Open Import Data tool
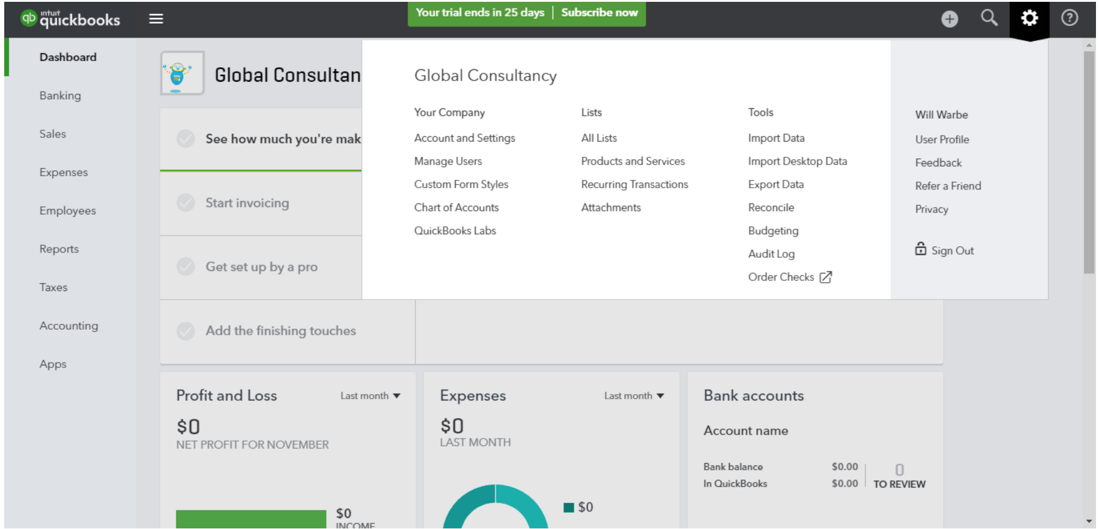This screenshot has height=529, width=1099. click(x=776, y=138)
